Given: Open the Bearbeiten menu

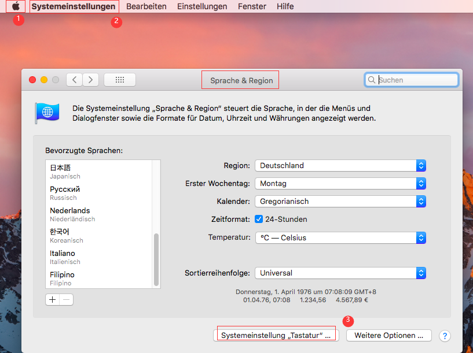Looking at the screenshot, I should pos(146,6).
